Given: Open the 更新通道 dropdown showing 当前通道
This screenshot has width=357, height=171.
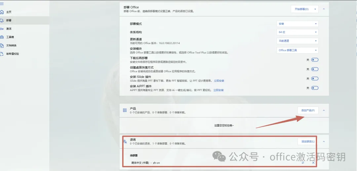Looking at the screenshot, I should point(297,41).
